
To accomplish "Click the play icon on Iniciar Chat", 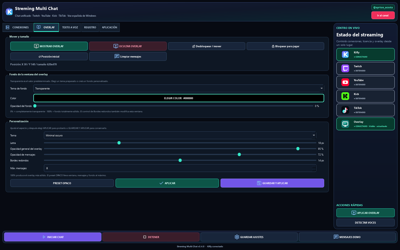I will click(x=44, y=237).
